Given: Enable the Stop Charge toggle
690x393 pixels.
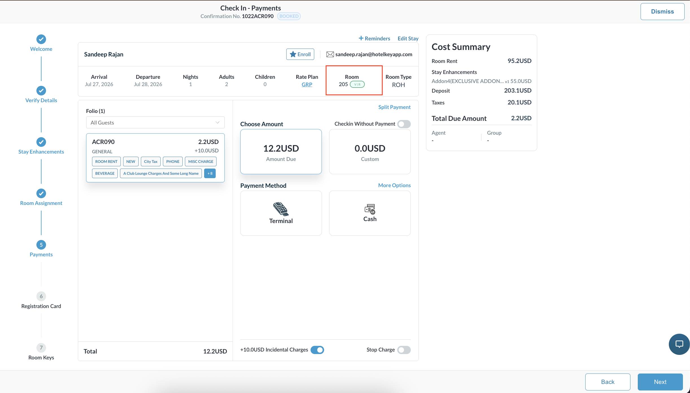Looking at the screenshot, I should point(404,350).
